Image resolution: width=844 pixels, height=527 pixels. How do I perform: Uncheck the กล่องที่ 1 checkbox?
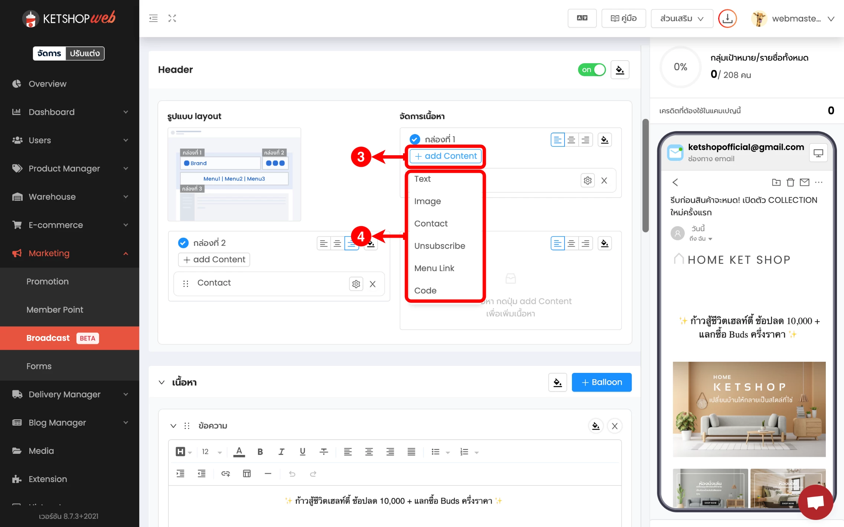tap(415, 139)
